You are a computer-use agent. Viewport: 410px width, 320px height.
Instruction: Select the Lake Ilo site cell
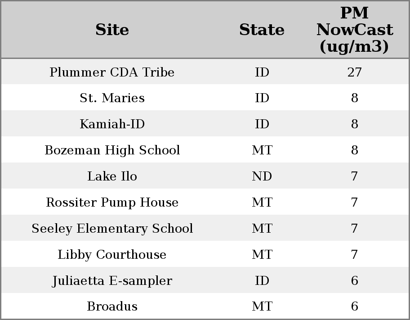pyautogui.click(x=112, y=176)
